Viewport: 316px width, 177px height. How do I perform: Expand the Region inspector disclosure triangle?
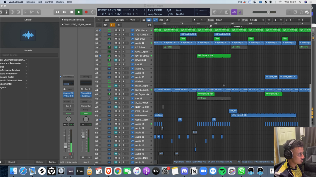pyautogui.click(x=63, y=20)
